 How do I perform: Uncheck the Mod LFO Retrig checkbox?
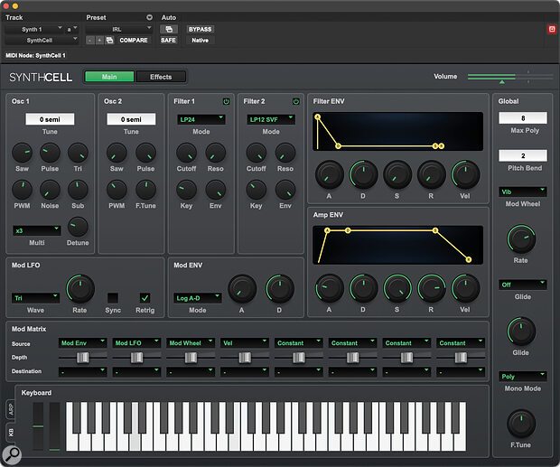[x=145, y=298]
